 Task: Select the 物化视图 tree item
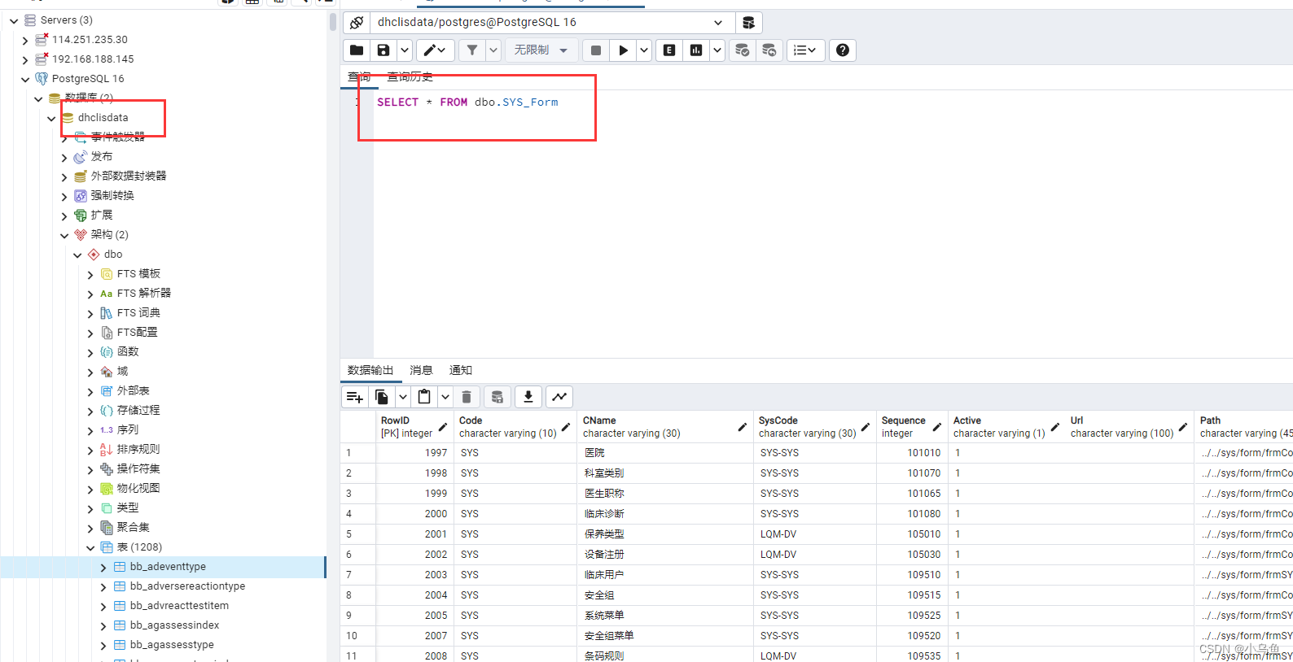tap(138, 489)
